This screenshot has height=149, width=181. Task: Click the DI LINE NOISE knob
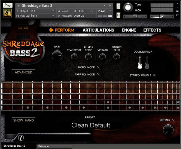coord(88,57)
